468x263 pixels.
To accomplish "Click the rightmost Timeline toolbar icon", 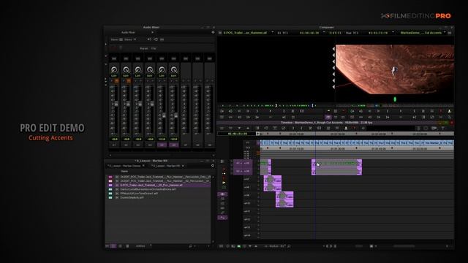I will pyautogui.click(x=443, y=129).
